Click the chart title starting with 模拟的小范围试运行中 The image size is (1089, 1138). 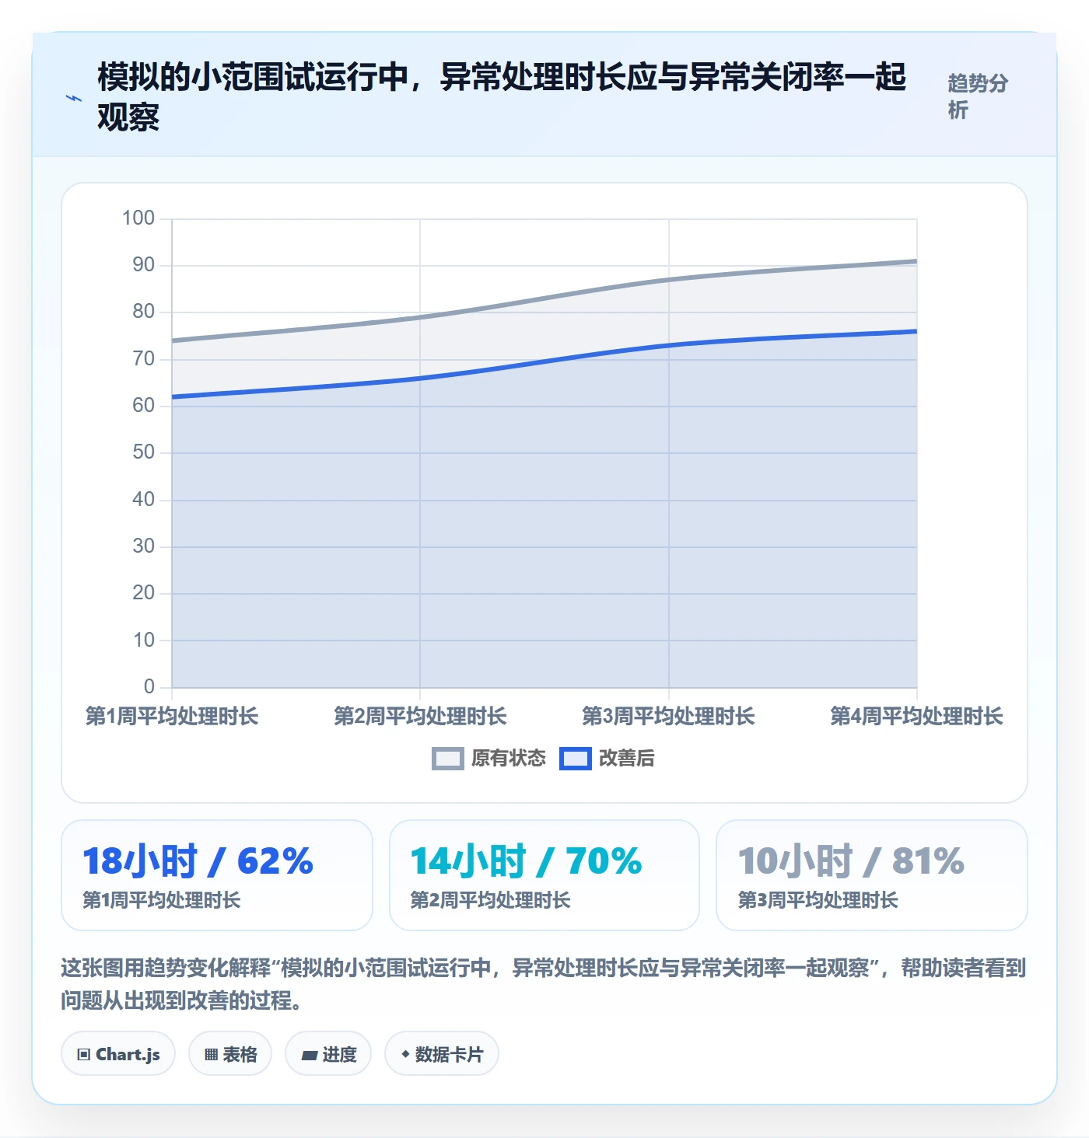(x=502, y=97)
